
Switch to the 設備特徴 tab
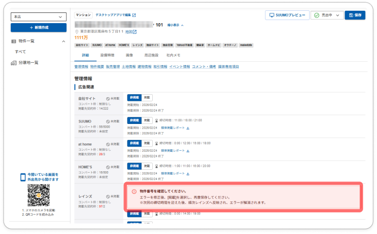pyautogui.click(x=107, y=56)
